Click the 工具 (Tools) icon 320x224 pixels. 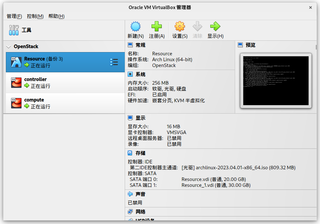(13, 30)
